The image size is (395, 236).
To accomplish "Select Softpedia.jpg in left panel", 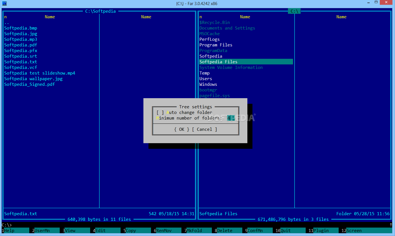I will coord(21,34).
